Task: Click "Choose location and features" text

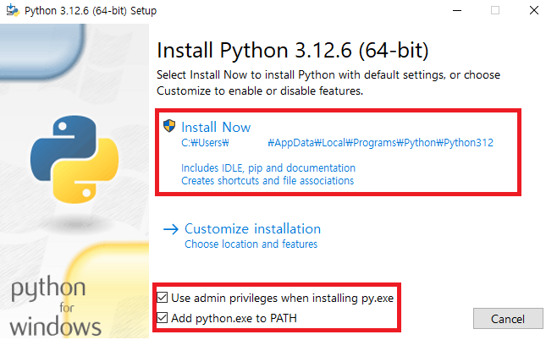Action: pyautogui.click(x=251, y=244)
